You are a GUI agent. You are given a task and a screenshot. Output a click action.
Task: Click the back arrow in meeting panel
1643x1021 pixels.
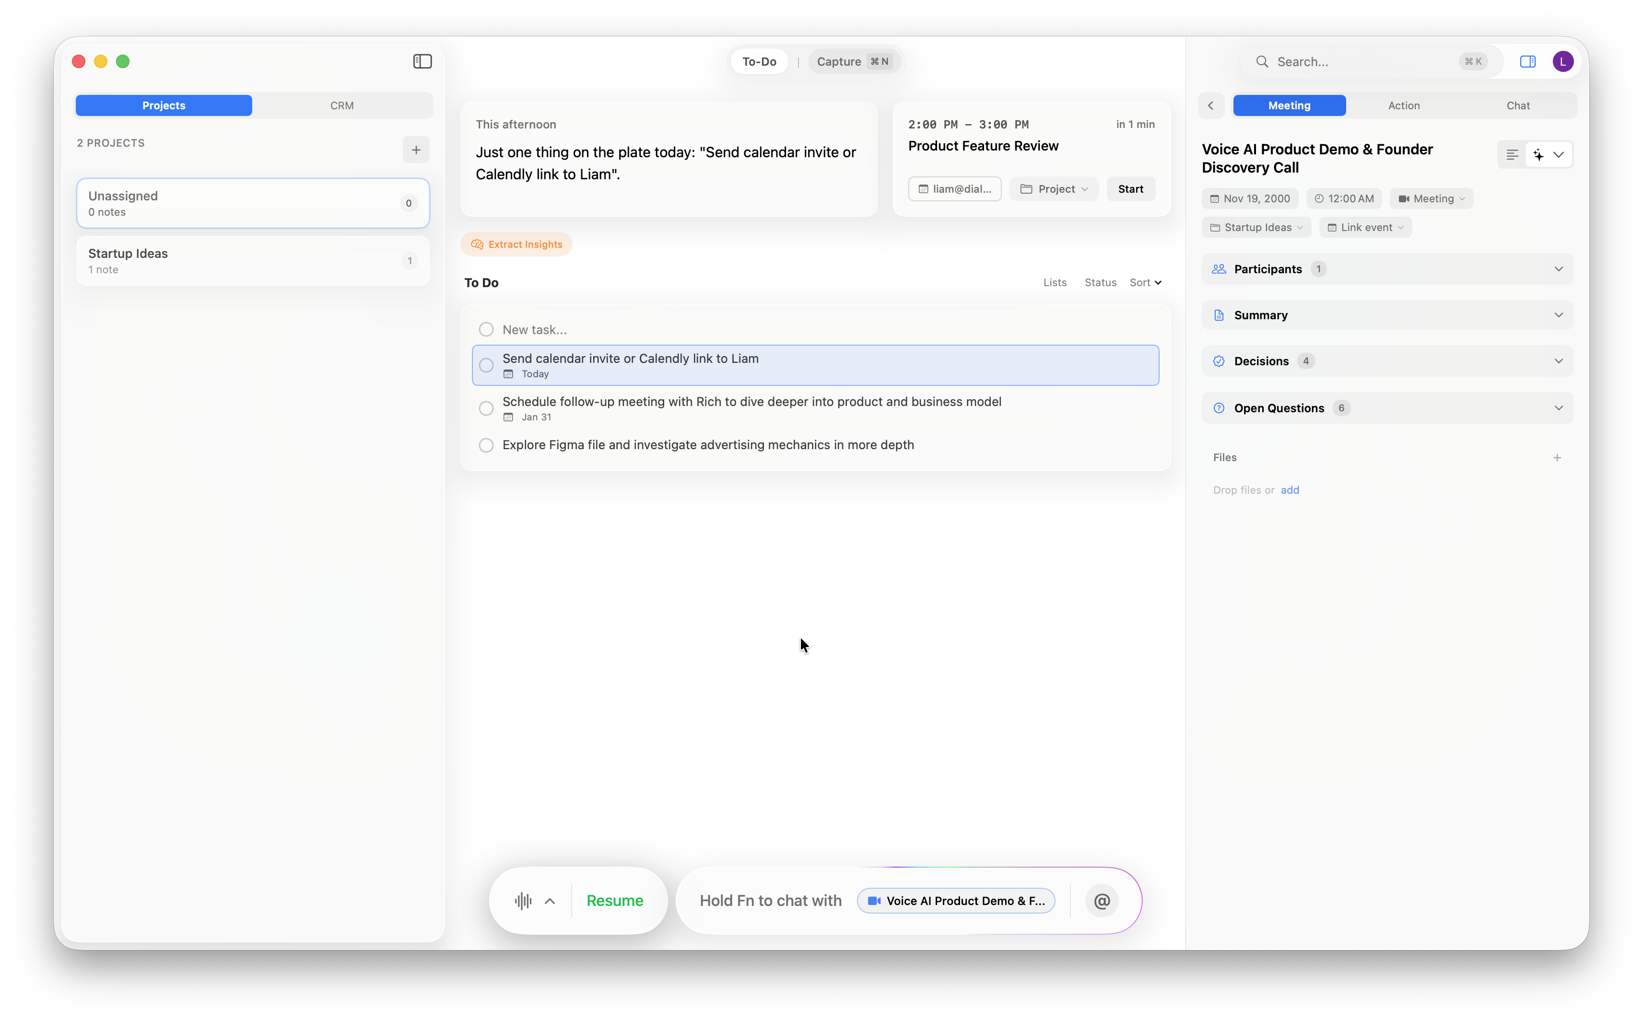point(1210,105)
